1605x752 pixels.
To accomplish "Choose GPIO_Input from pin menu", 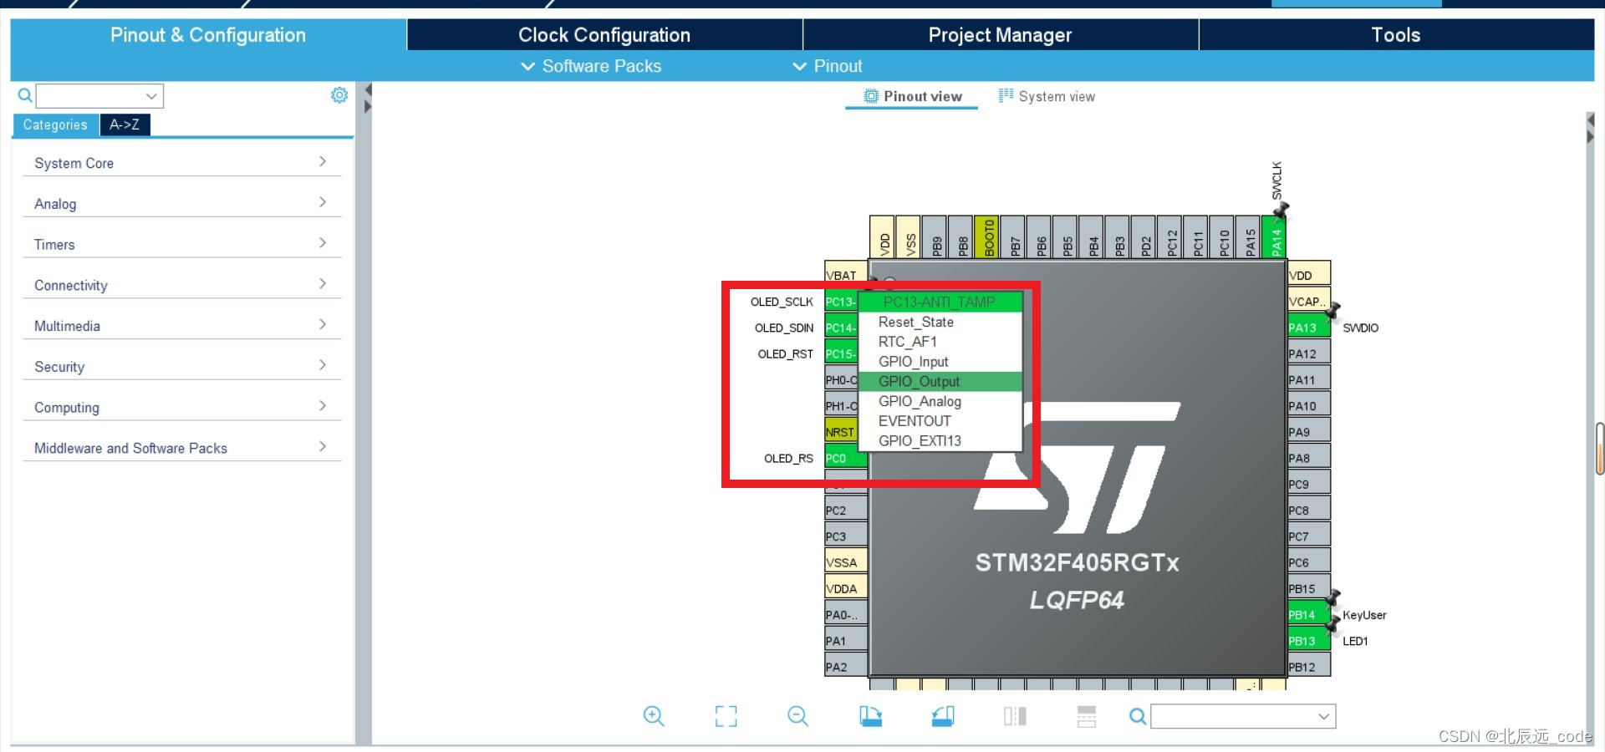I will pos(940,362).
